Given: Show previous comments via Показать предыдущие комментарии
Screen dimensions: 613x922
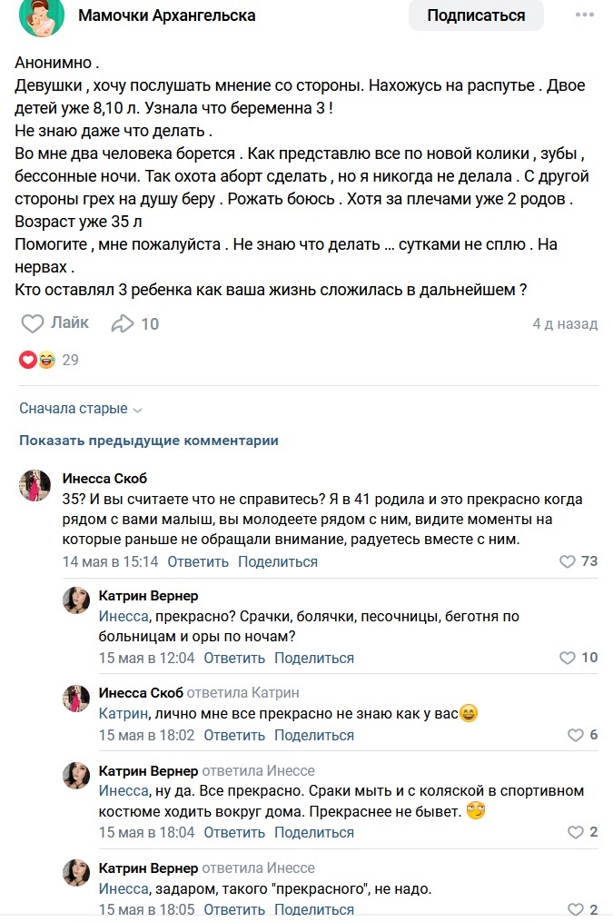Looking at the screenshot, I should [x=149, y=441].
